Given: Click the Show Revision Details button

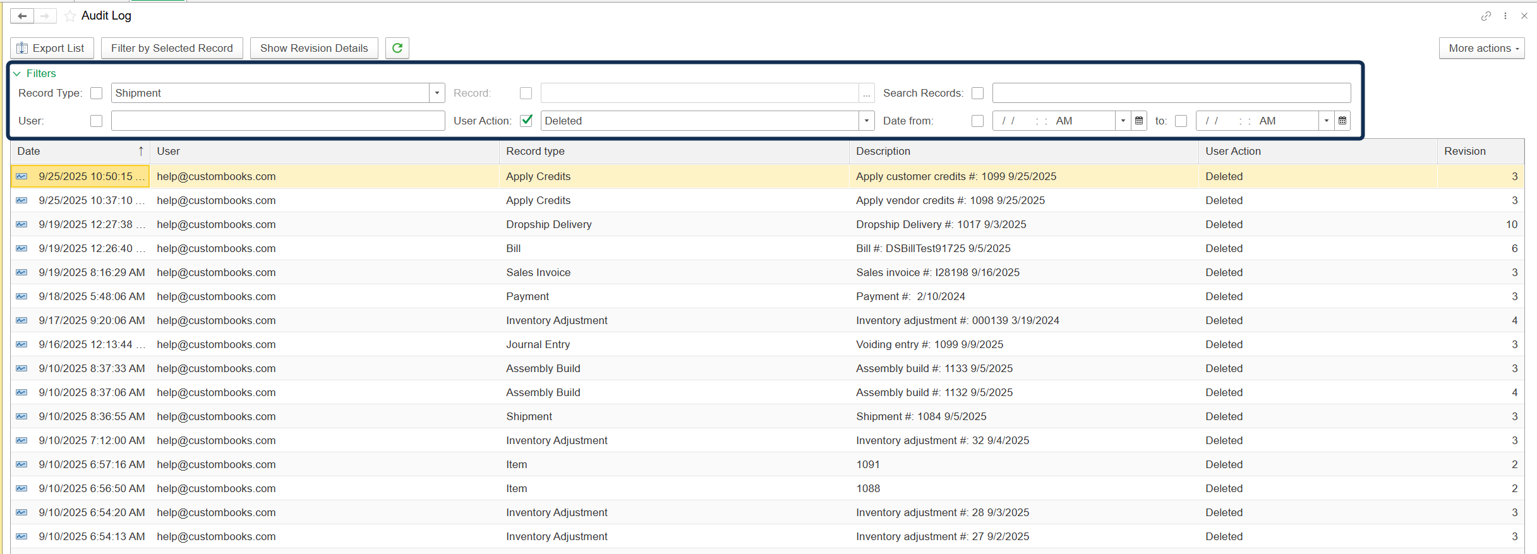Looking at the screenshot, I should (x=314, y=48).
